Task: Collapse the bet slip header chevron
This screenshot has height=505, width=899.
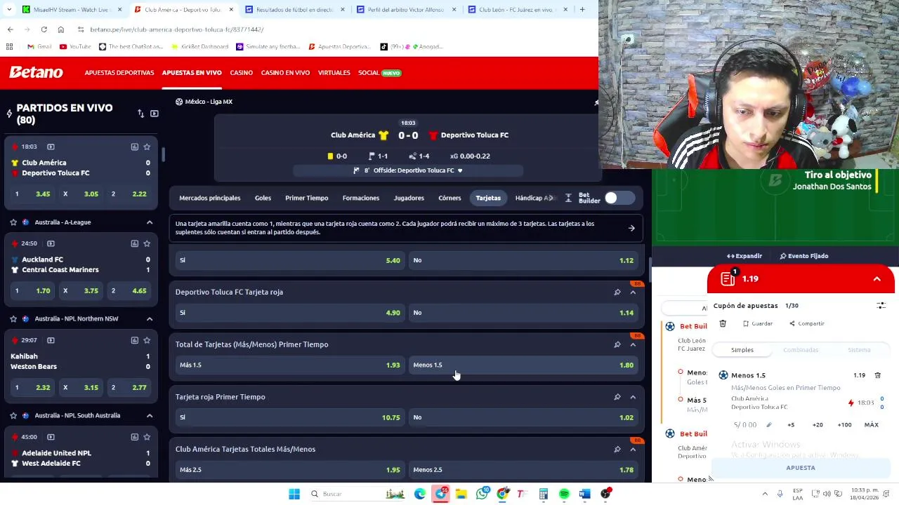Action: pyautogui.click(x=877, y=279)
